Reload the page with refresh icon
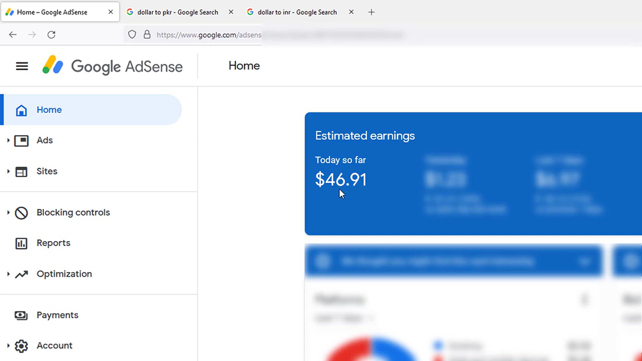This screenshot has width=642, height=361. [x=51, y=35]
